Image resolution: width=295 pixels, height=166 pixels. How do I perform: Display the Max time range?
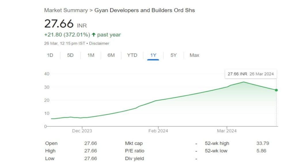(194, 55)
